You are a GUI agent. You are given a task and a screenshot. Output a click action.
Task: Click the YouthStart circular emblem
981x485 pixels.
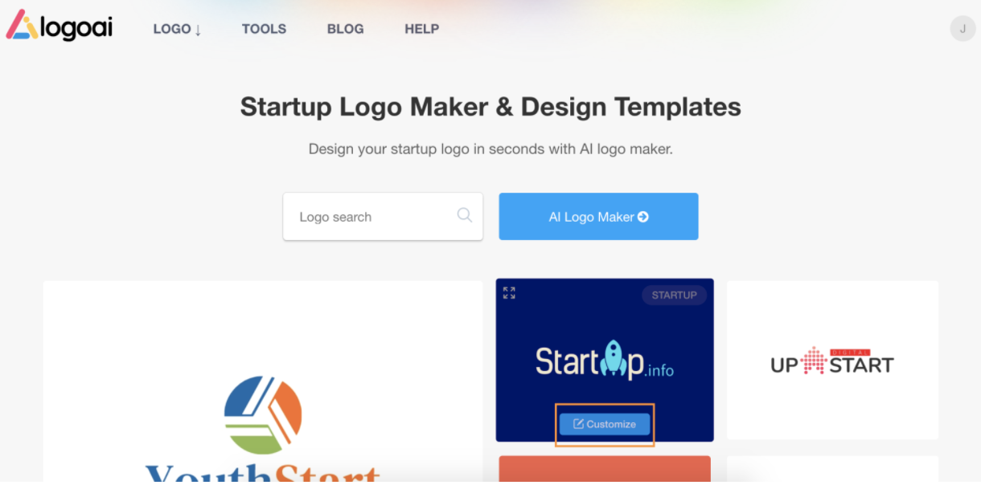point(263,415)
